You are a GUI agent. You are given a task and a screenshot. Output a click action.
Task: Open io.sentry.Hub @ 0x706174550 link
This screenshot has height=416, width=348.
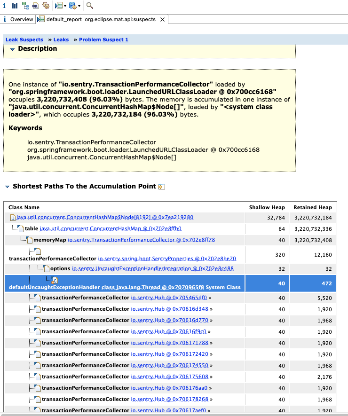[170, 365]
